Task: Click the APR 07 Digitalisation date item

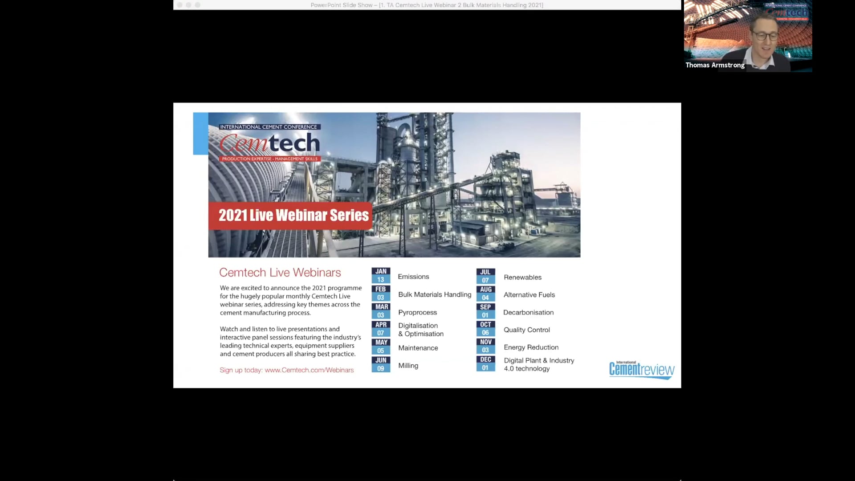Action: (381, 329)
